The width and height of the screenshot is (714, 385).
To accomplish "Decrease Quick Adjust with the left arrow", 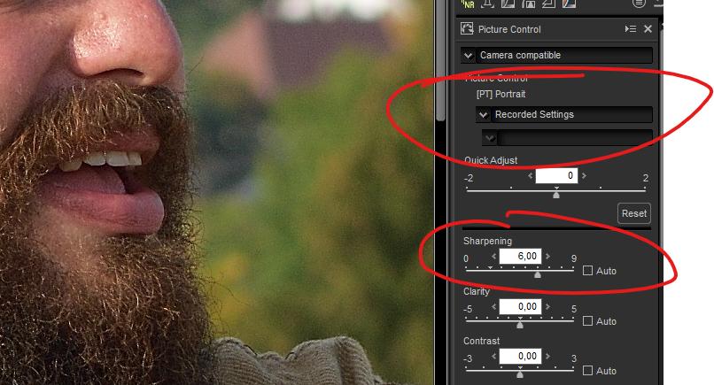I will tap(530, 175).
